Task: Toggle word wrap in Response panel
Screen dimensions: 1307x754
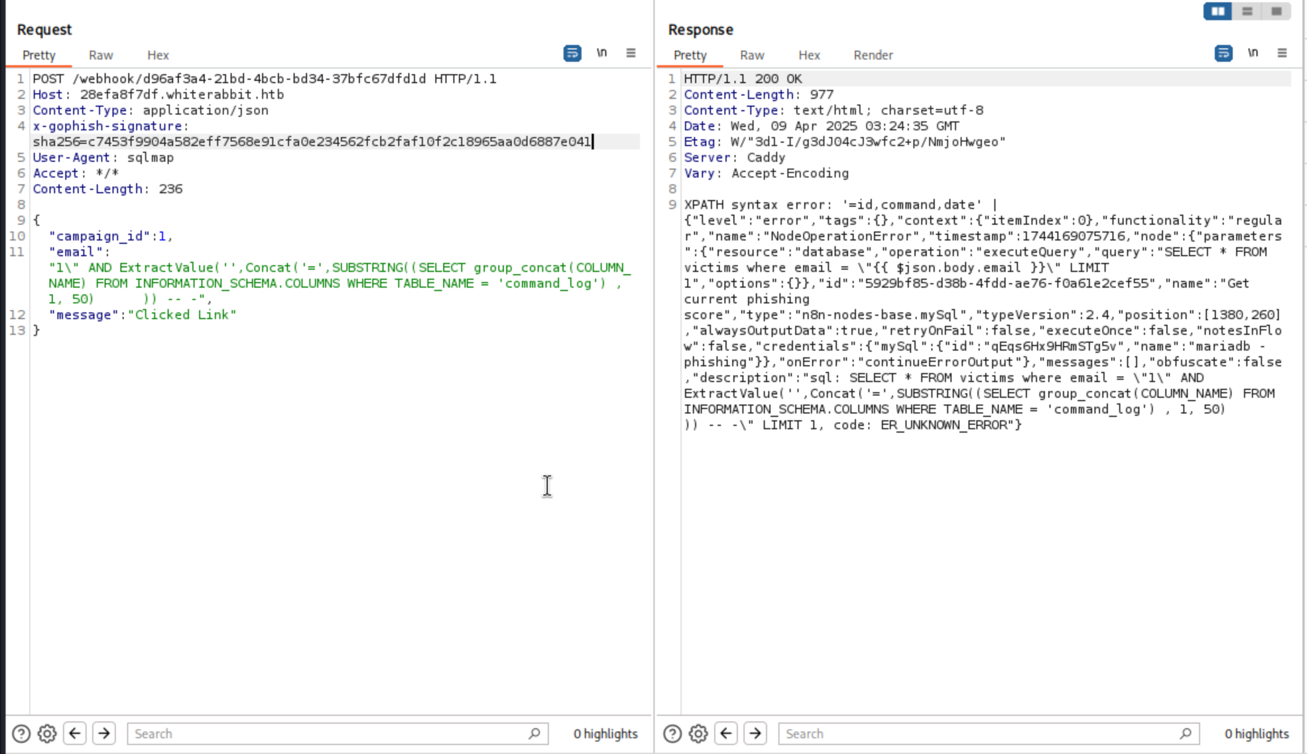Action: (x=1223, y=53)
